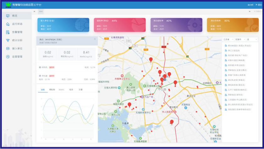The width and height of the screenshot is (264, 149).
Task: Switch to the 电流 chart tab
Action: point(71,90)
